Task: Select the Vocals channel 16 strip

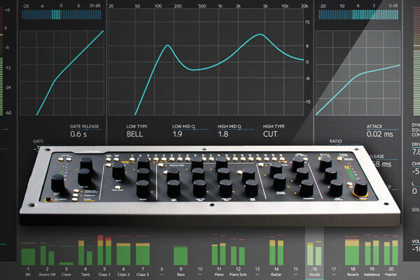Action: tap(316, 256)
